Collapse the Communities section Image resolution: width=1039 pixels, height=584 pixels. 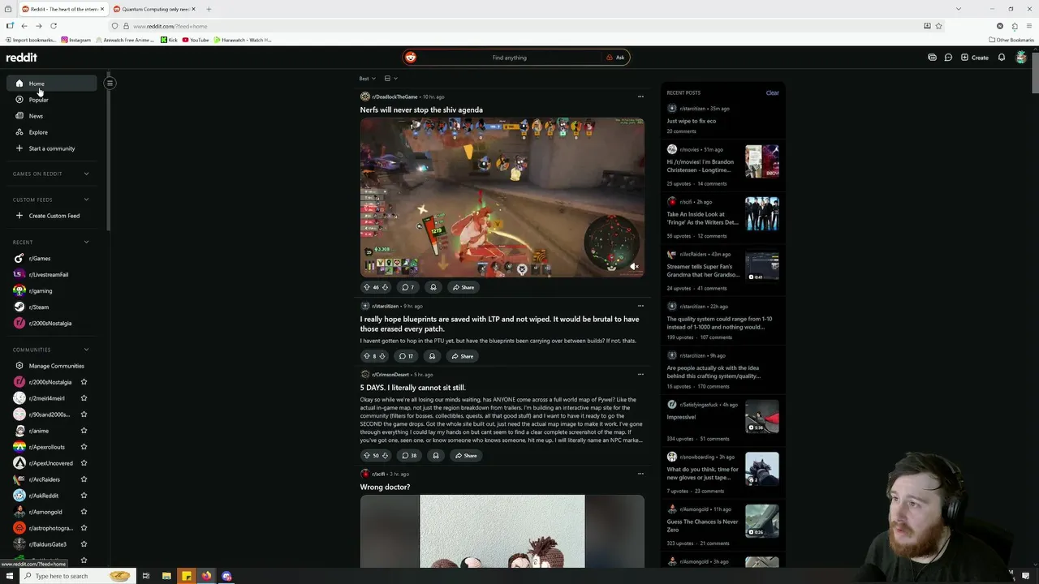point(86,350)
